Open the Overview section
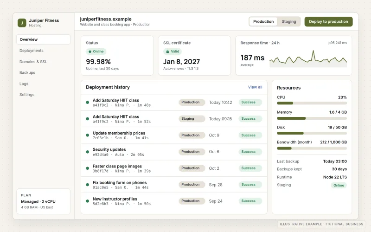This screenshot has width=371, height=232. click(x=43, y=39)
